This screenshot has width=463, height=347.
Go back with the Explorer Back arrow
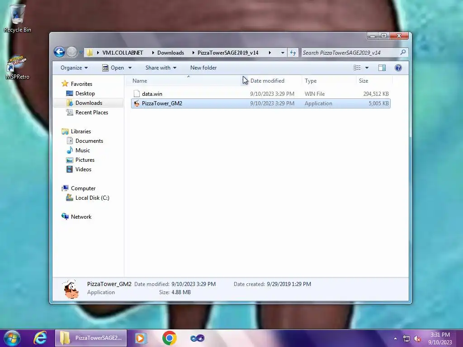[59, 52]
